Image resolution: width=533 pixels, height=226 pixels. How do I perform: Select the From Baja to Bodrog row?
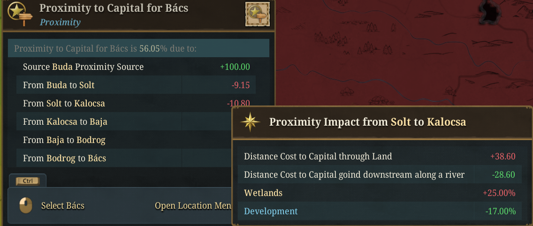coord(124,140)
